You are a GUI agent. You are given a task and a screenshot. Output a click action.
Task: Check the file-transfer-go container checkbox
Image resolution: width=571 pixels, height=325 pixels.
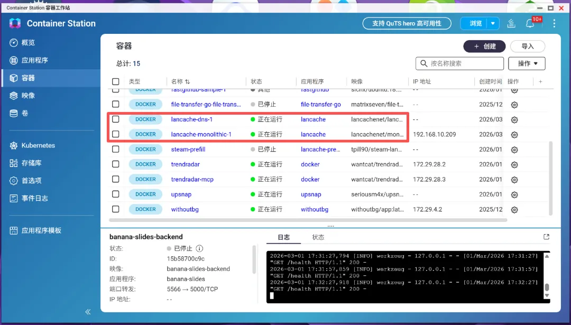[115, 104]
